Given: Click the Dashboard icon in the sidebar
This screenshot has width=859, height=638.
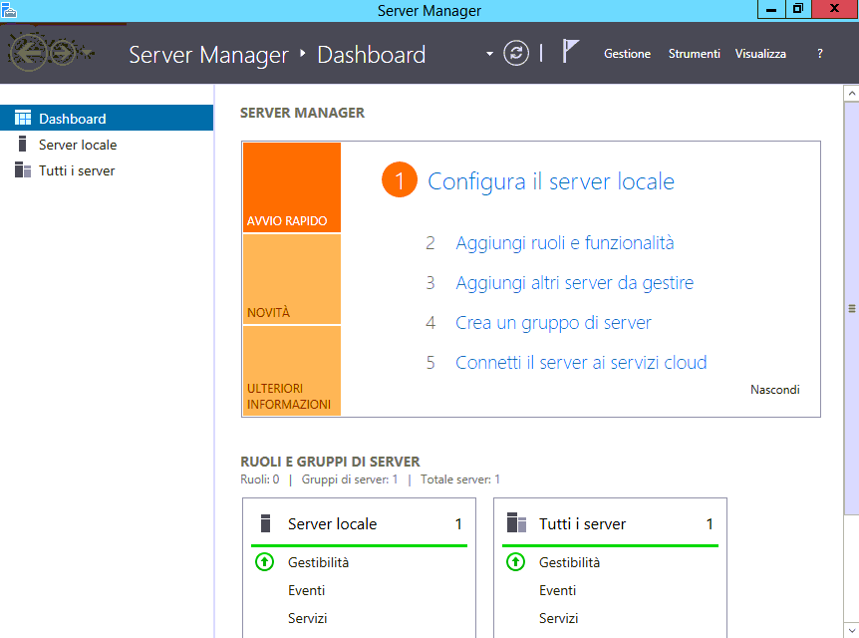Looking at the screenshot, I should point(23,119).
